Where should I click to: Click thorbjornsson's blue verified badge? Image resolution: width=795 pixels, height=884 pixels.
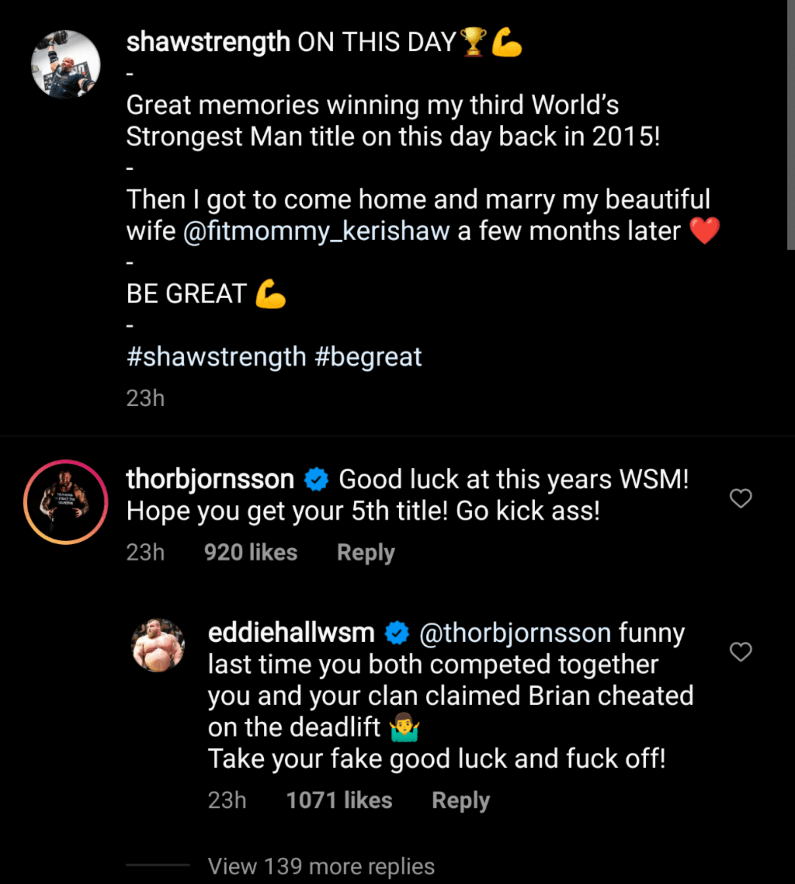tap(316, 480)
